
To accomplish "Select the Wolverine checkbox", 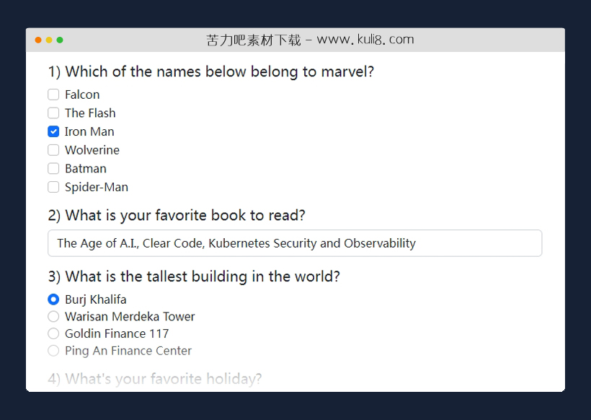I will [x=53, y=150].
